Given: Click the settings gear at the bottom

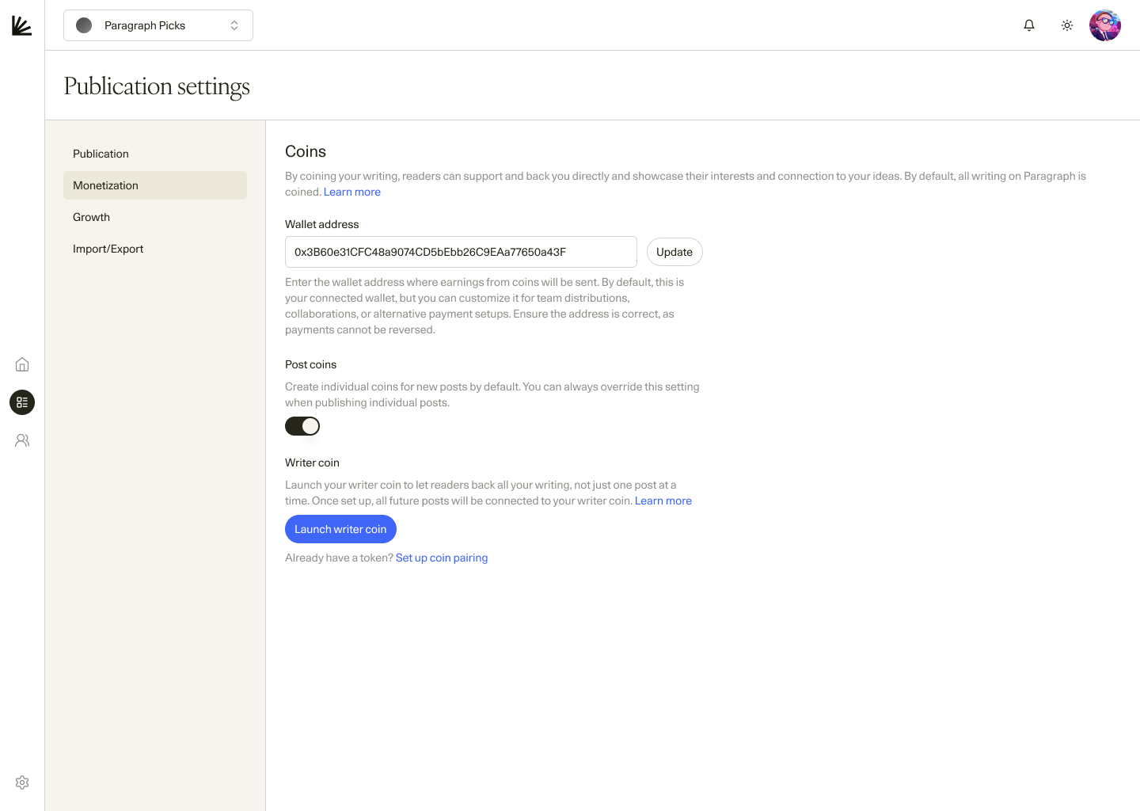Looking at the screenshot, I should click(x=21, y=782).
